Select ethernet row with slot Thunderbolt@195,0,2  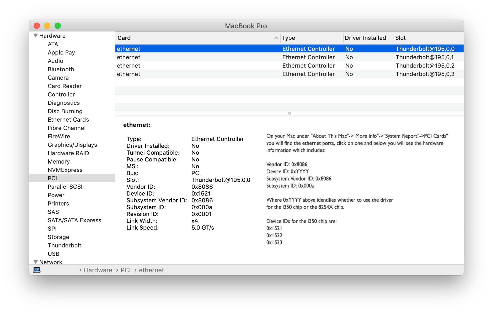289,66
